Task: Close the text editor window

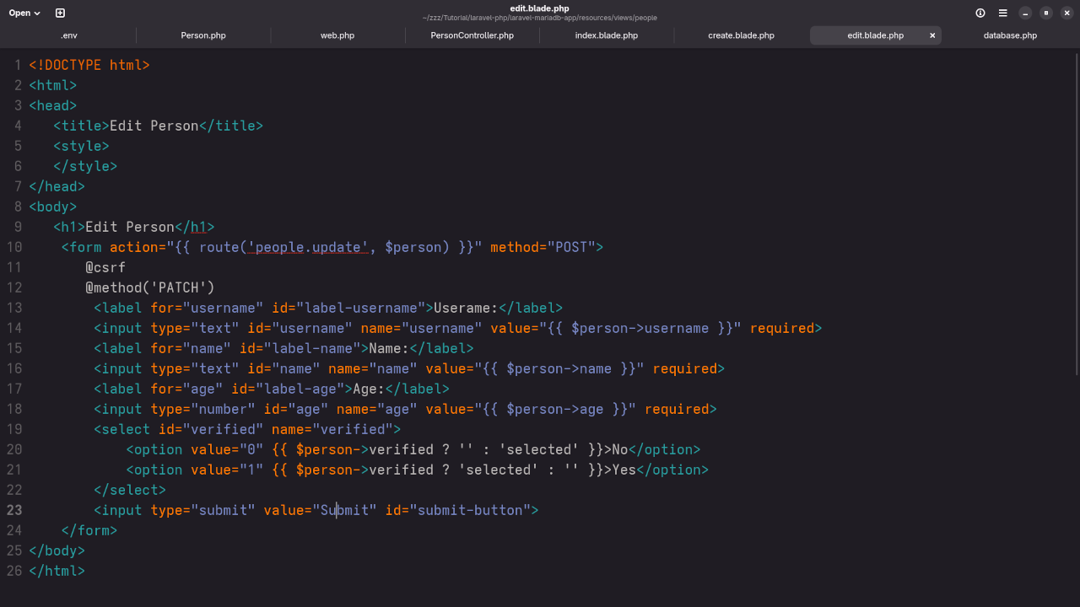Action: (1066, 13)
